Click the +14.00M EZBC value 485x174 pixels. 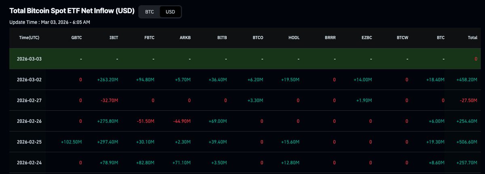363,80
